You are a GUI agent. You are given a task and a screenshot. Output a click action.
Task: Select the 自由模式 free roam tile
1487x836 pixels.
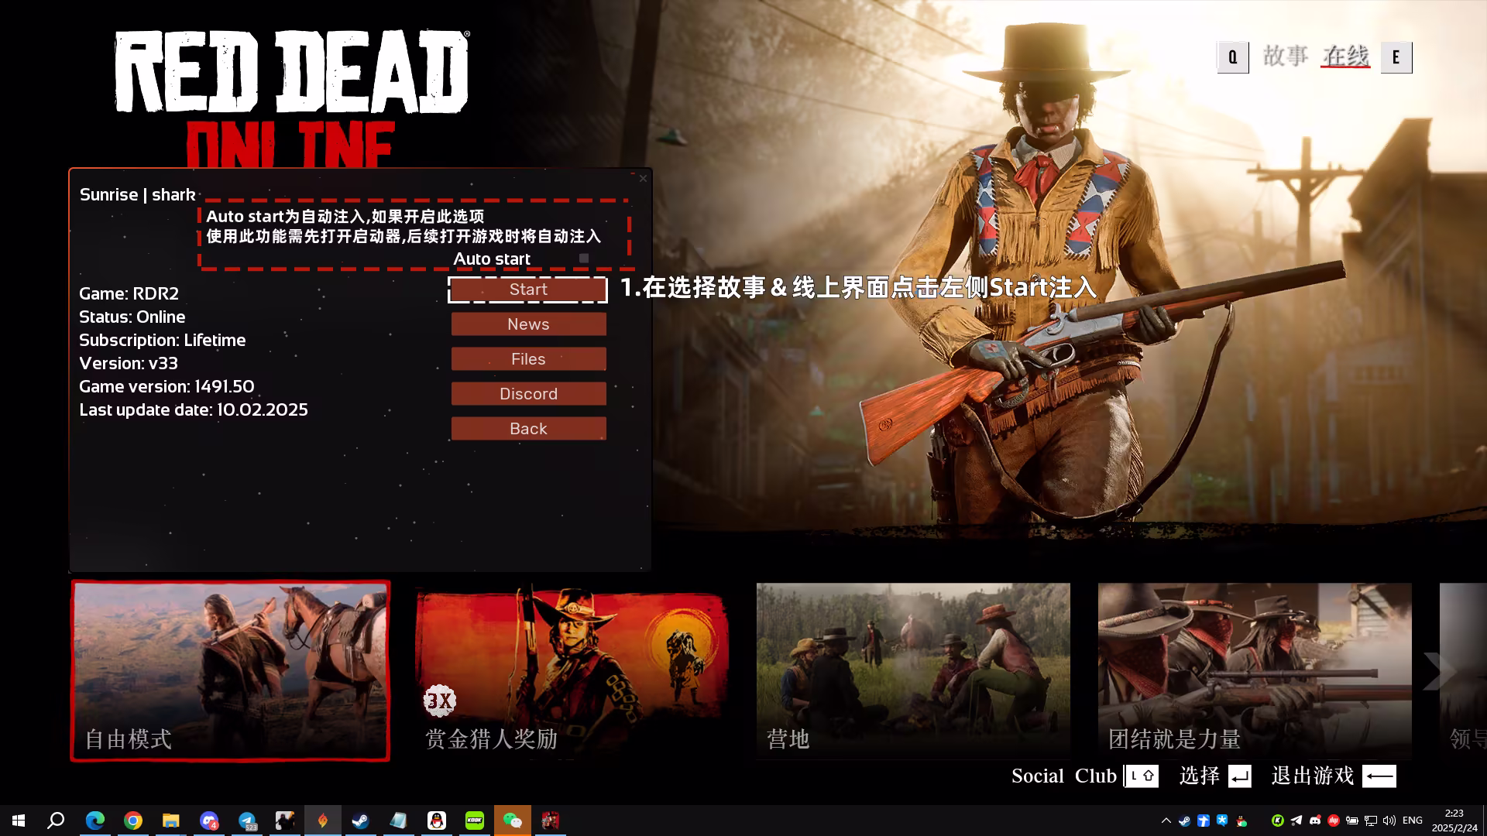pos(231,670)
